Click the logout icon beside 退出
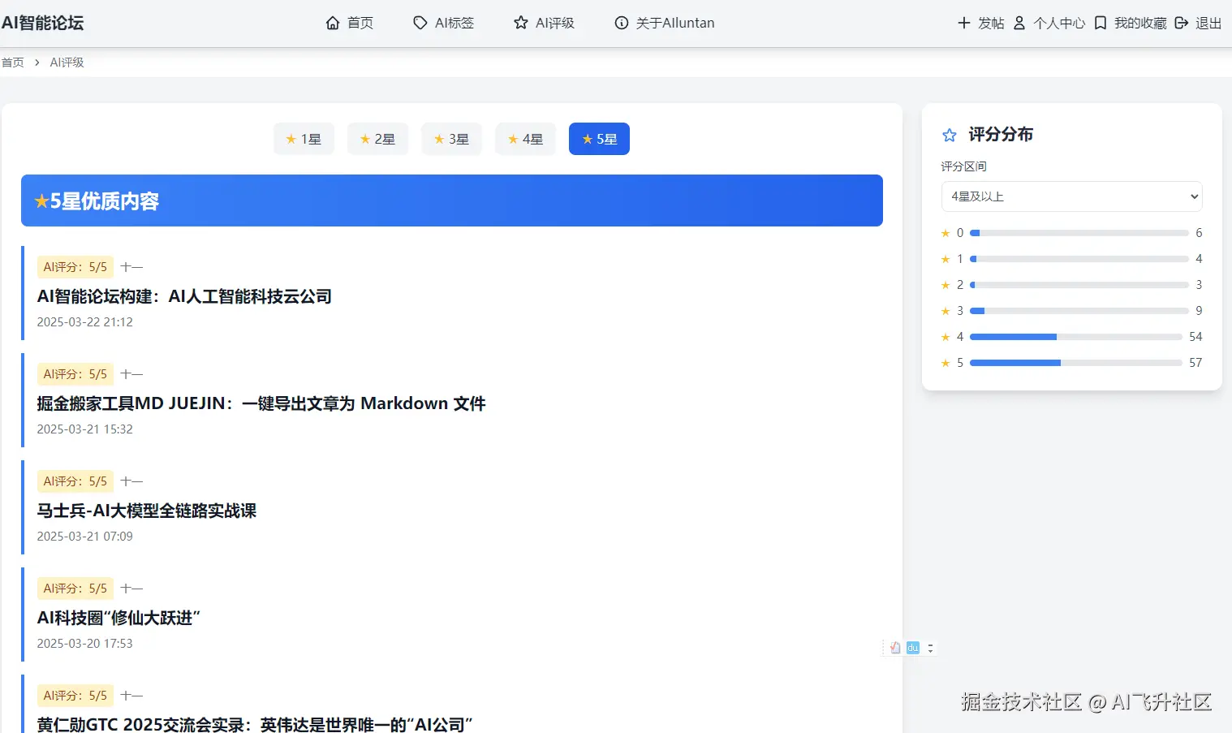Image resolution: width=1232 pixels, height=733 pixels. click(1182, 23)
